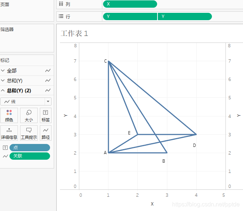The image size is (243, 211).
Task: Select the X pill on the columns shelf
Action: (130, 4)
